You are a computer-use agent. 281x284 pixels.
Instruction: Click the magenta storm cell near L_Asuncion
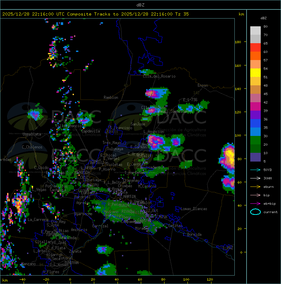pyautogui.click(x=156, y=142)
